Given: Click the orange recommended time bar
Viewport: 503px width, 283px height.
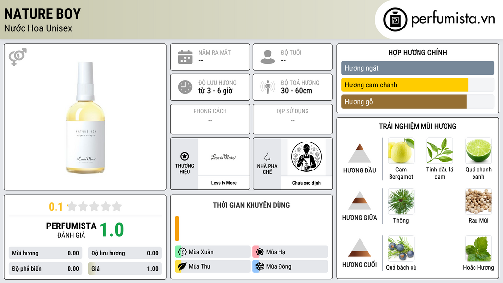Looking at the screenshot, I should tap(177, 228).
